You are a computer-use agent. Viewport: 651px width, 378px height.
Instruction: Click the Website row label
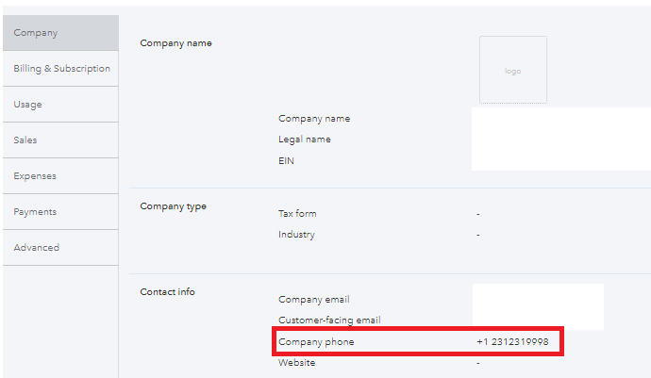[297, 362]
